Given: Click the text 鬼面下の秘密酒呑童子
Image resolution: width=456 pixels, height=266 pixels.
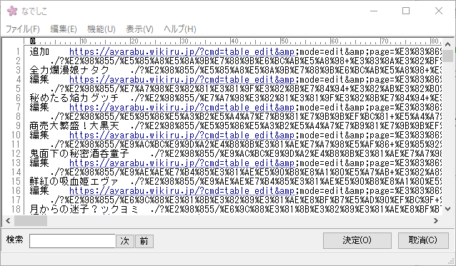Looking at the screenshot, I should (79, 154).
